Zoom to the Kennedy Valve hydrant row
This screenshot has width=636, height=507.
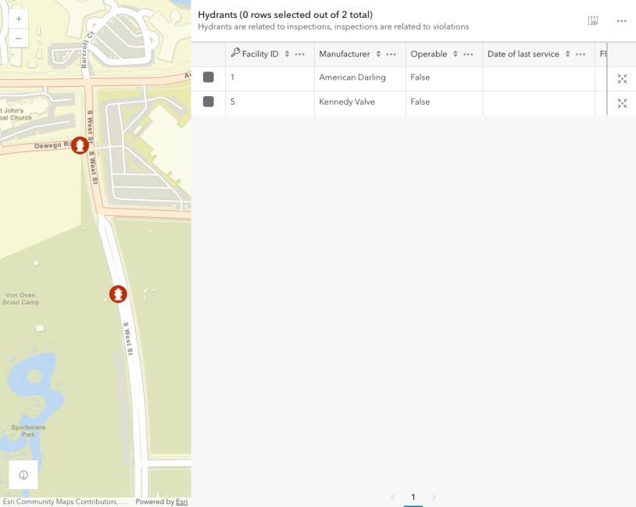click(622, 102)
